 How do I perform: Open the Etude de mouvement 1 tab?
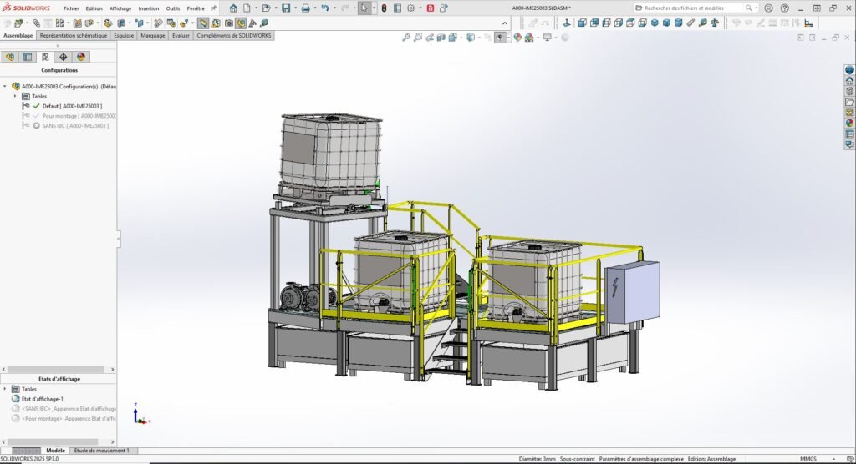tap(102, 450)
